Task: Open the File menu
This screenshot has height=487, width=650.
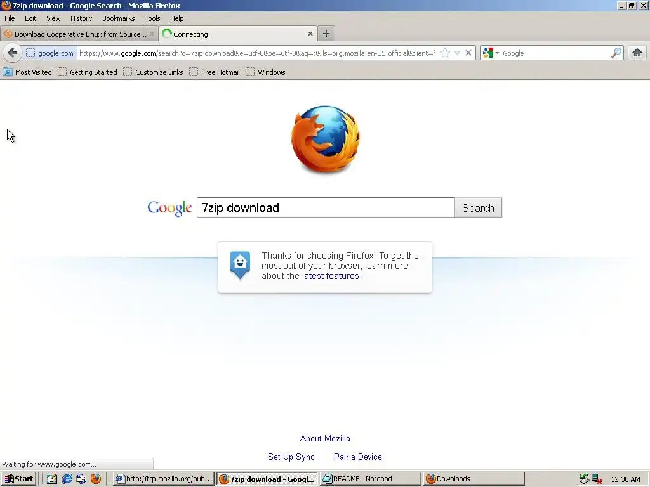Action: click(x=10, y=18)
